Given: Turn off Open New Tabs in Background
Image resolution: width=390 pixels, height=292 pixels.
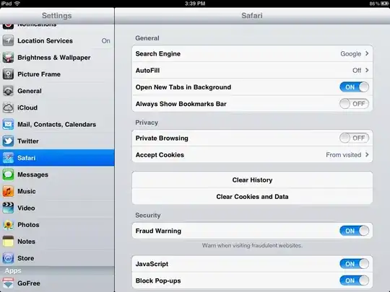Looking at the screenshot, I should (354, 87).
